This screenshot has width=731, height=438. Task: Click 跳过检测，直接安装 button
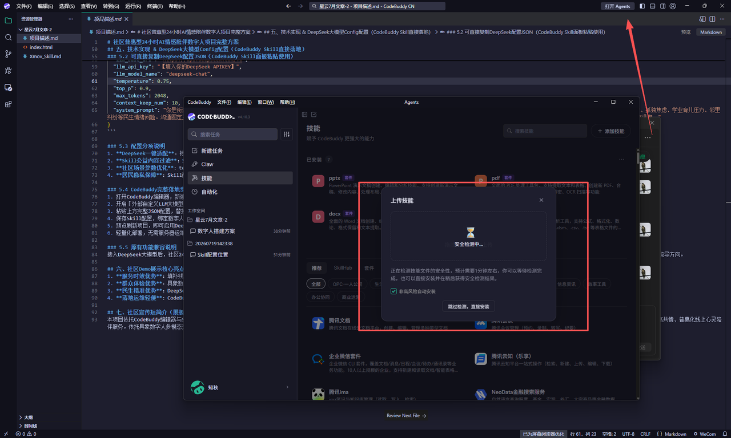tap(468, 306)
